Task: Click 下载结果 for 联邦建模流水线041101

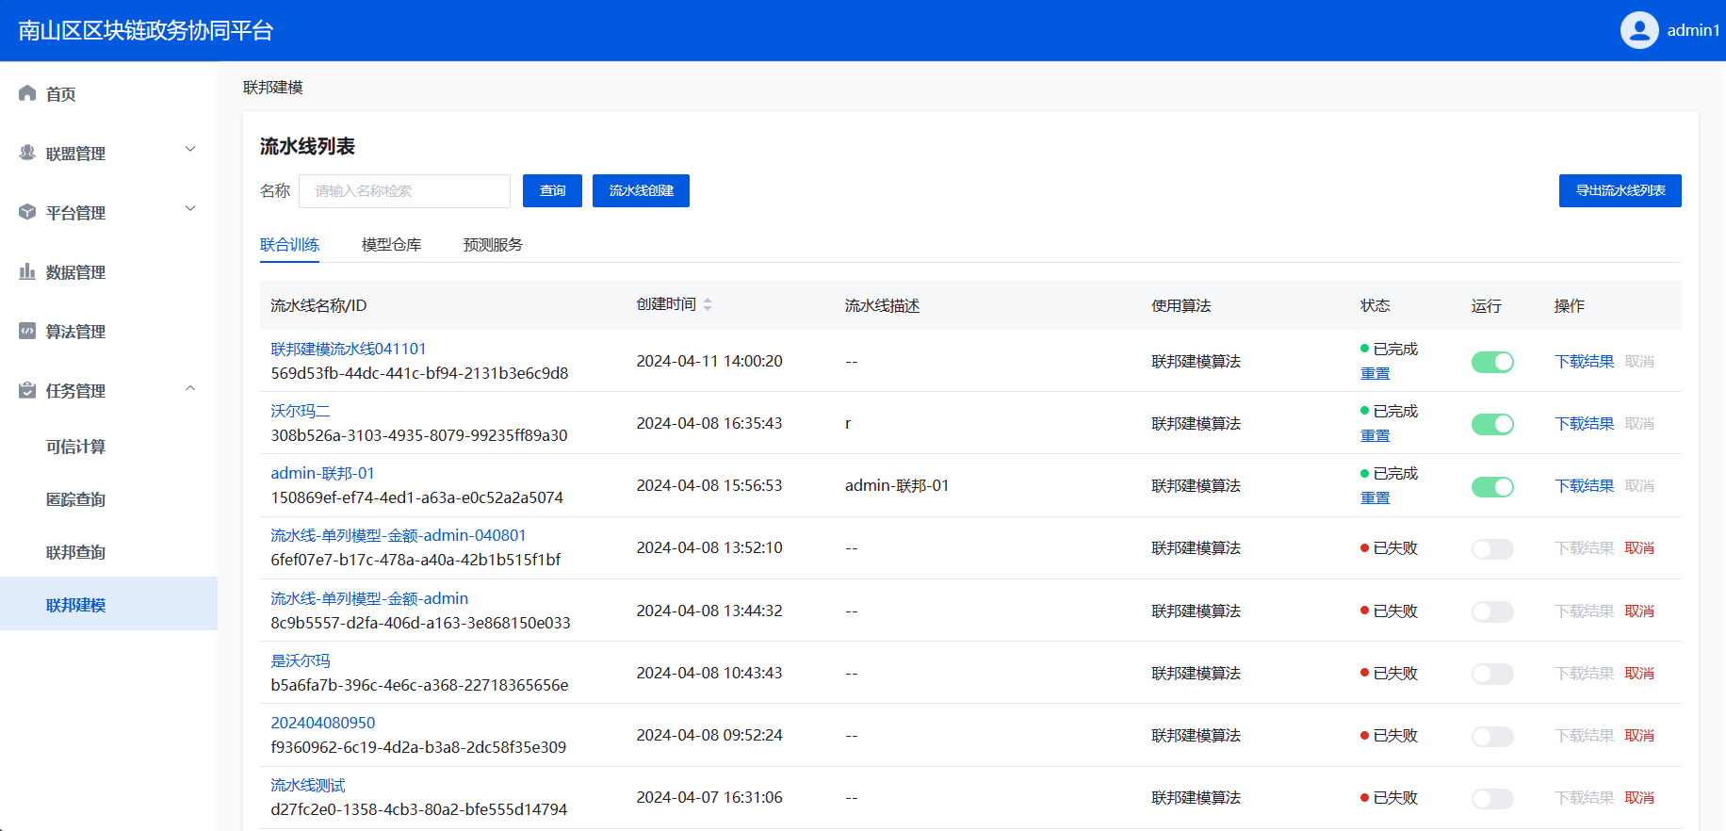Action: 1585,361
